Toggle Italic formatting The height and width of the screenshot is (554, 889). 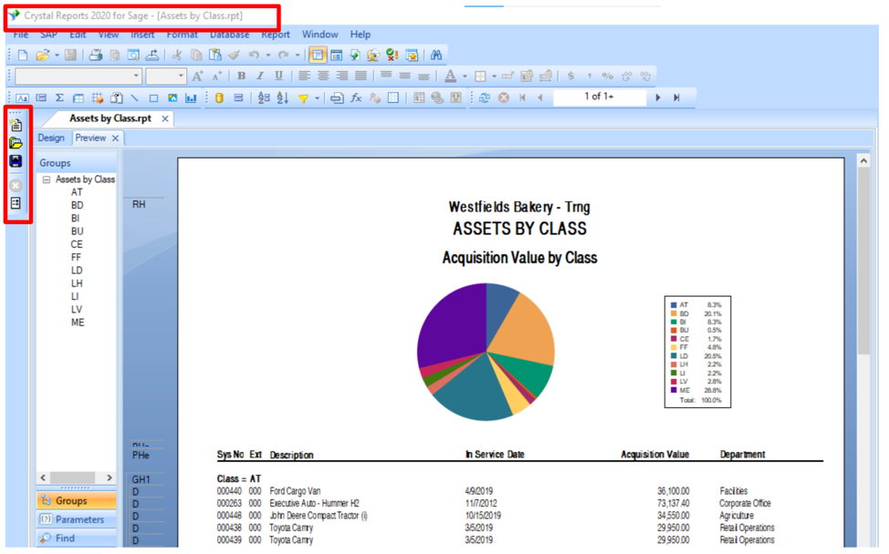(x=260, y=76)
